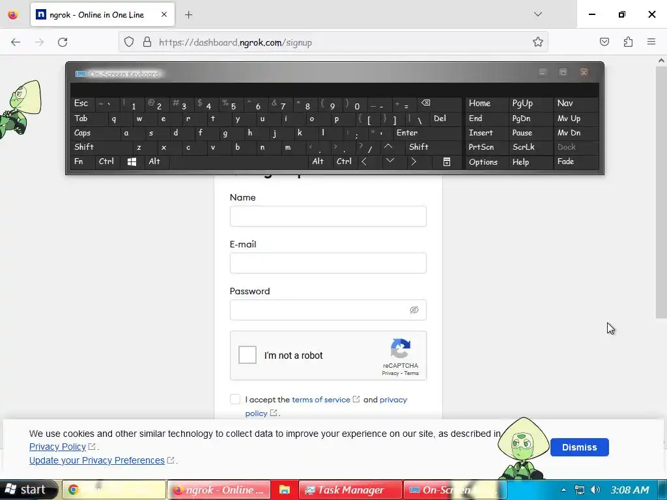Toggle the left Shift key on the keyboard
The width and height of the screenshot is (667, 500).
coord(102,146)
